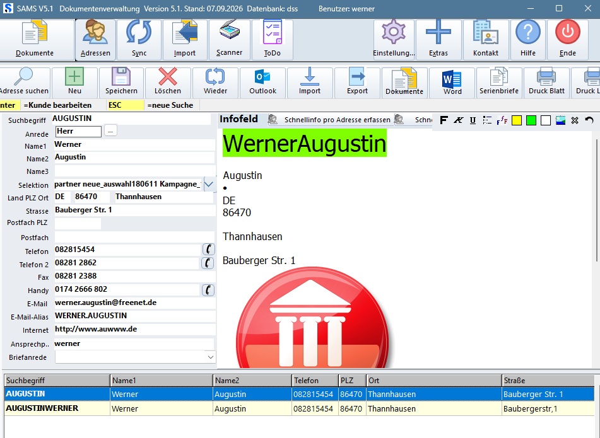Start the Sync function
Viewport: 600px width, 438px height.
[x=139, y=40]
